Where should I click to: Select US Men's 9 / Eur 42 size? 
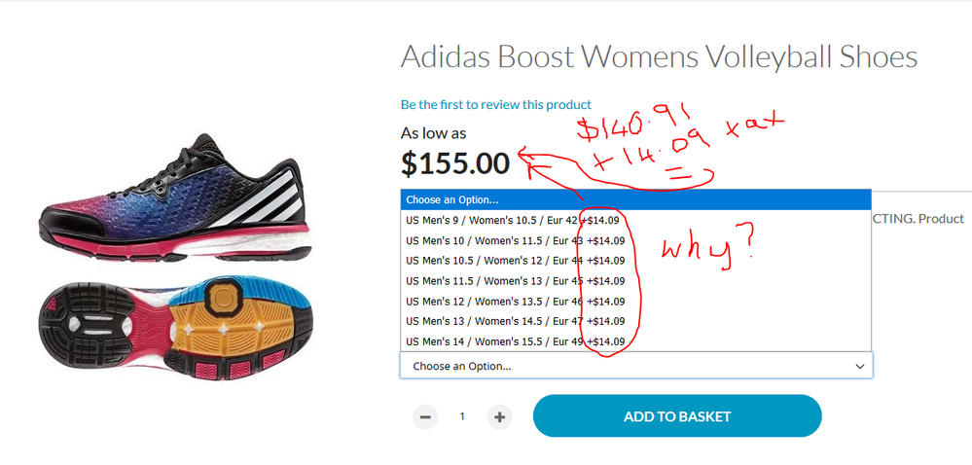pyautogui.click(x=636, y=220)
